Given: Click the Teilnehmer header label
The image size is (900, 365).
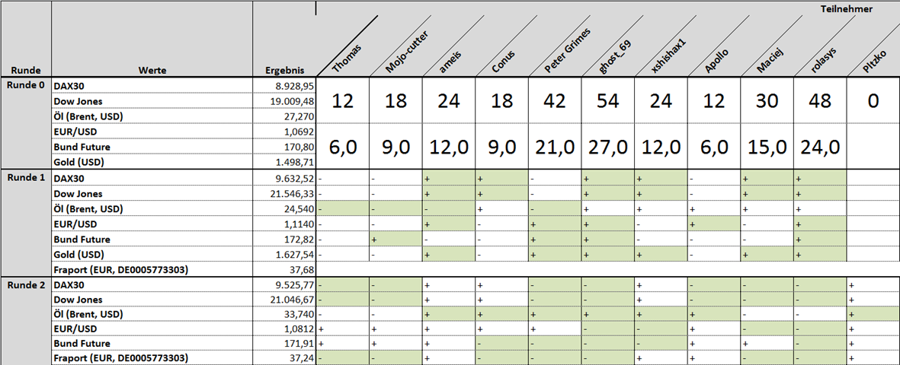Looking at the screenshot, I should [x=854, y=8].
